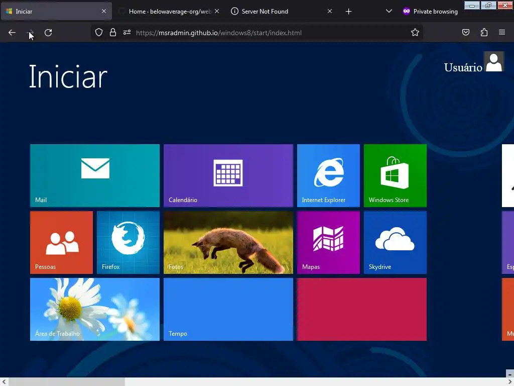Image resolution: width=514 pixels, height=386 pixels.
Task: Open the Fotos tile with fox photo
Action: click(228, 242)
